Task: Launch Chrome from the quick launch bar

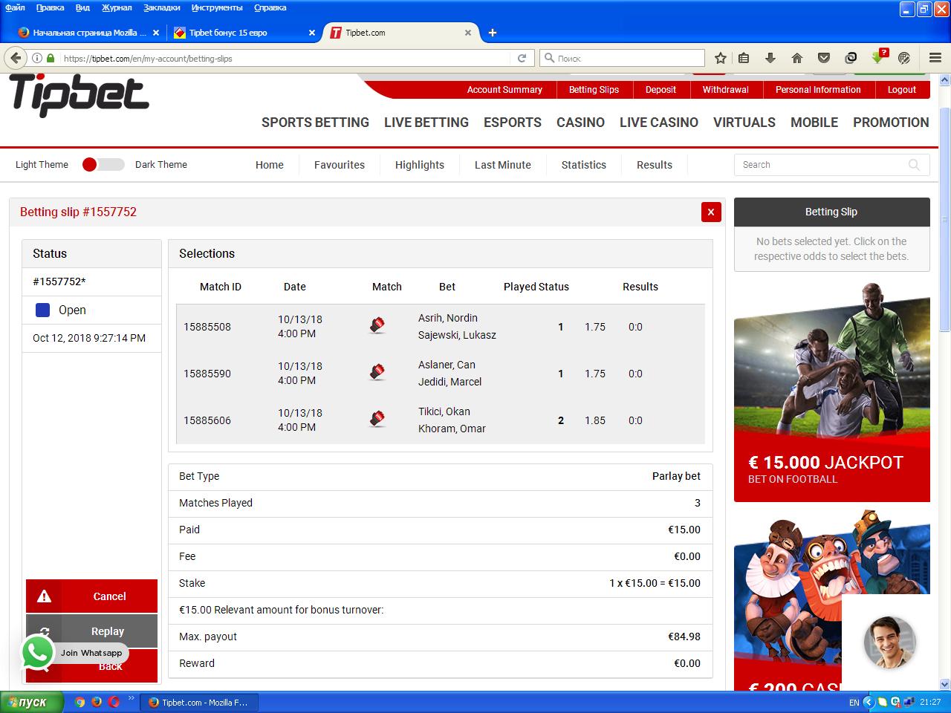Action: coord(79,702)
